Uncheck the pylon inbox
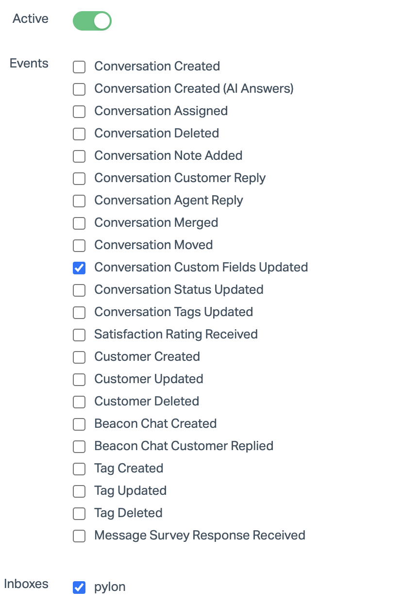 coord(79,588)
